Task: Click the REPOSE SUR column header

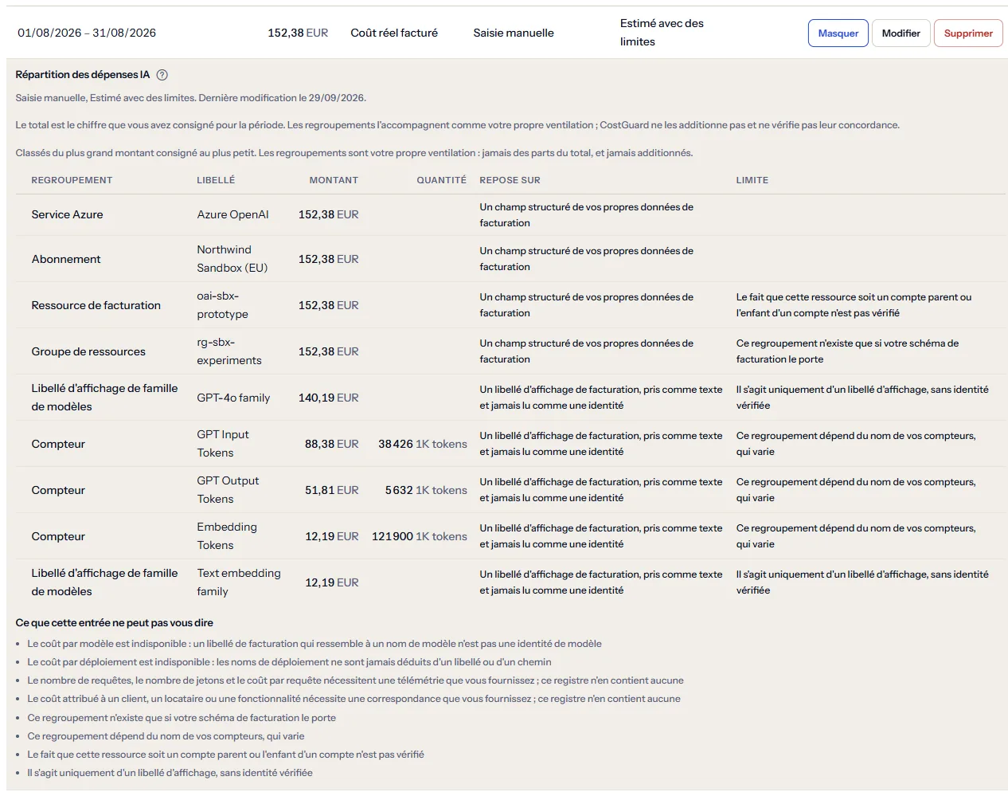Action: 510,180
